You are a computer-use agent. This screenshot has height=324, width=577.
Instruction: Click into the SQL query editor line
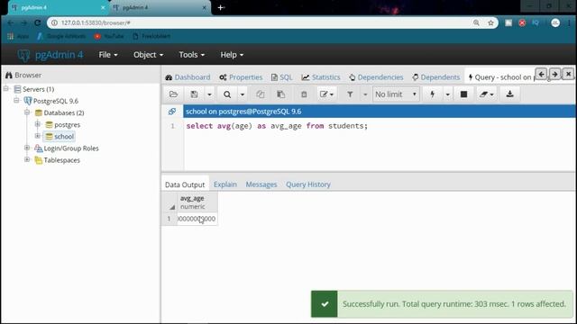coord(277,126)
